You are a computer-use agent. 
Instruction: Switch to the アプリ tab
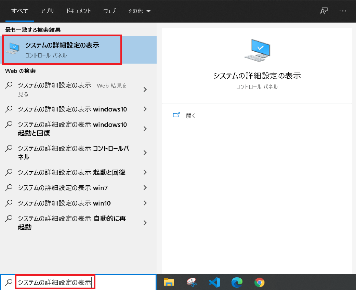click(x=47, y=11)
